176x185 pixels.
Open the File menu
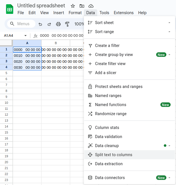[21, 13]
